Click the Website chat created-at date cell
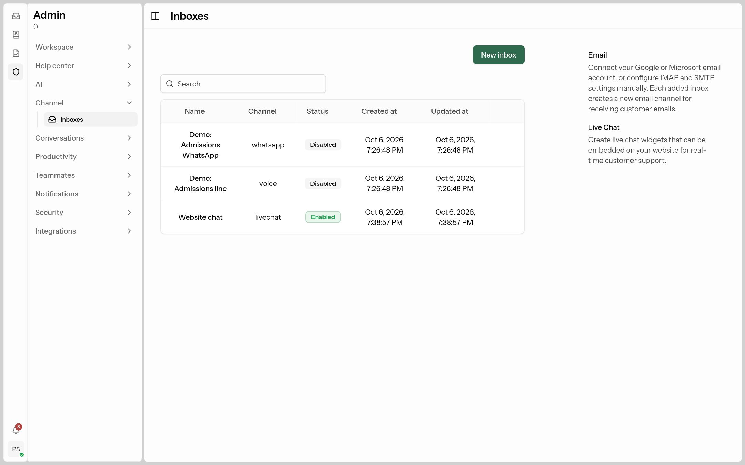 (385, 217)
